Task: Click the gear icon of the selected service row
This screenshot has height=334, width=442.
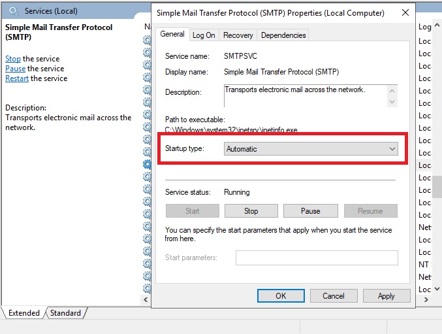Action: tap(147, 165)
